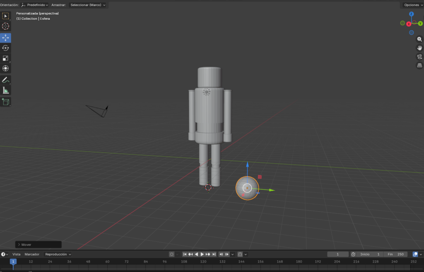Open the Vista menu in timeline
Image resolution: width=424 pixels, height=272 pixels.
(x=17, y=254)
